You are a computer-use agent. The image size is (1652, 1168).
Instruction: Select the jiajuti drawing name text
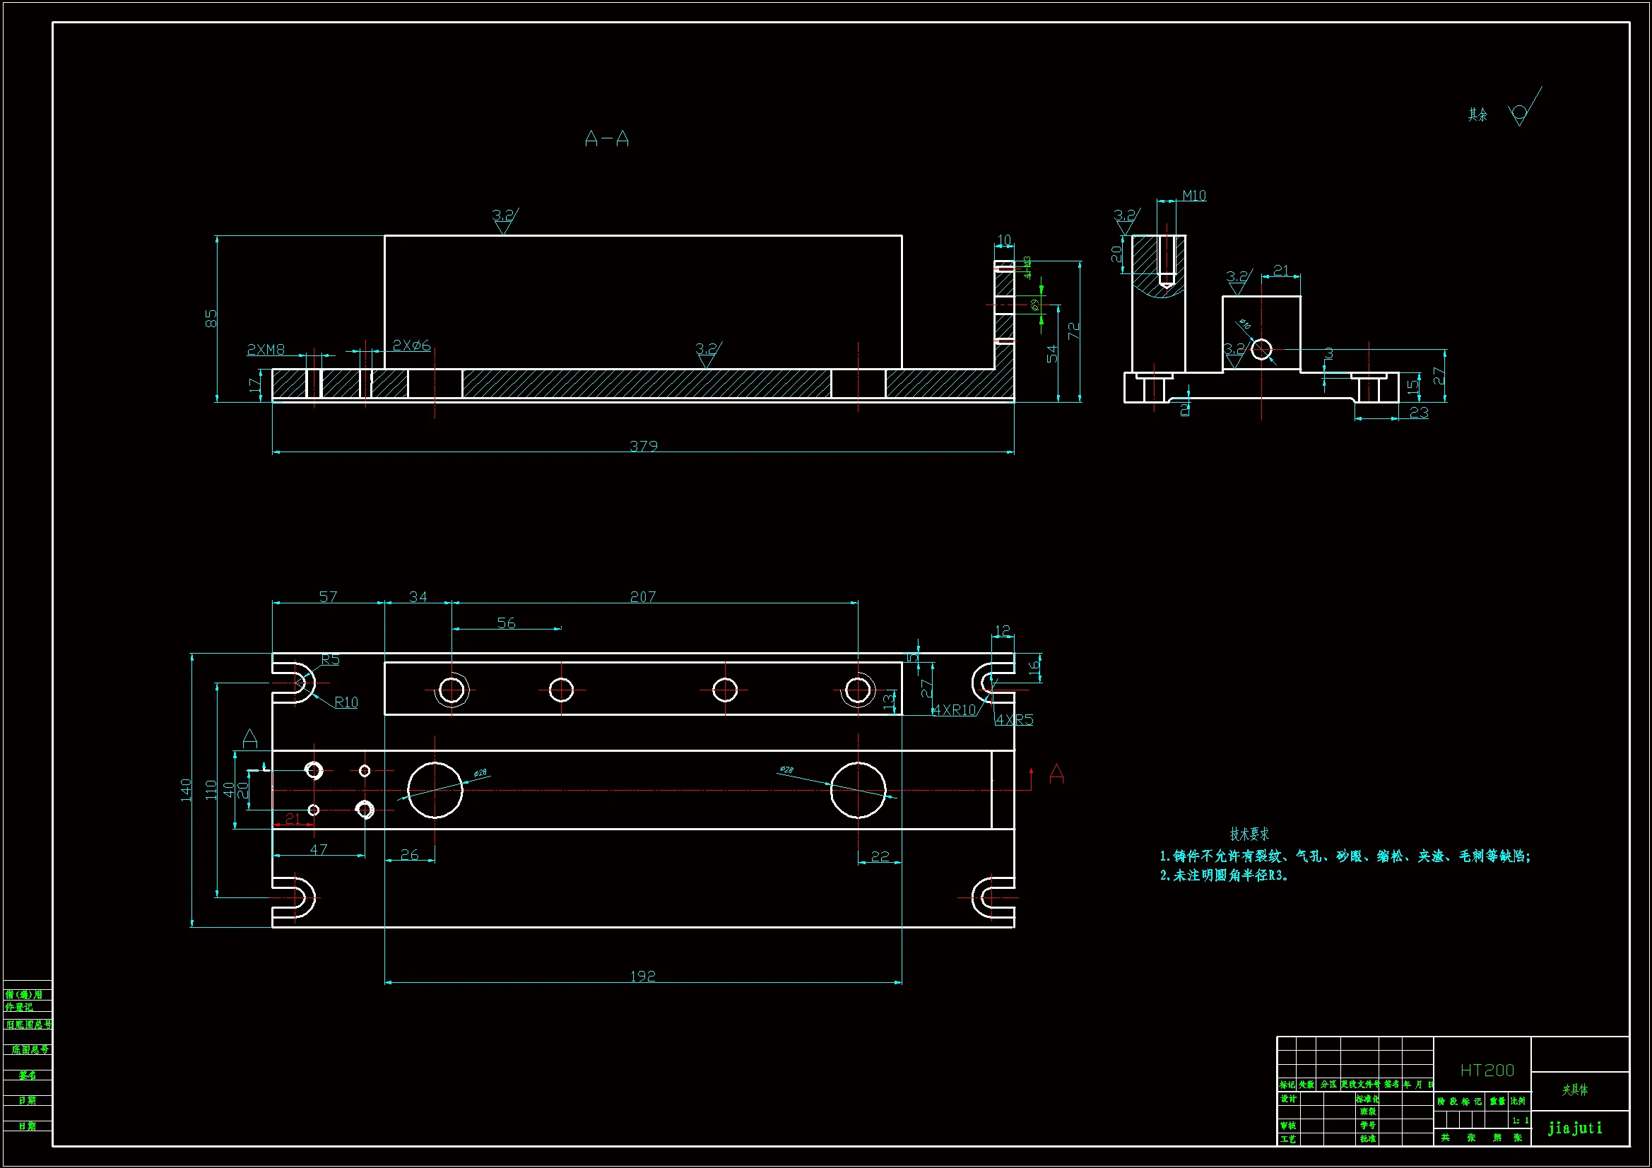pos(1575,1128)
